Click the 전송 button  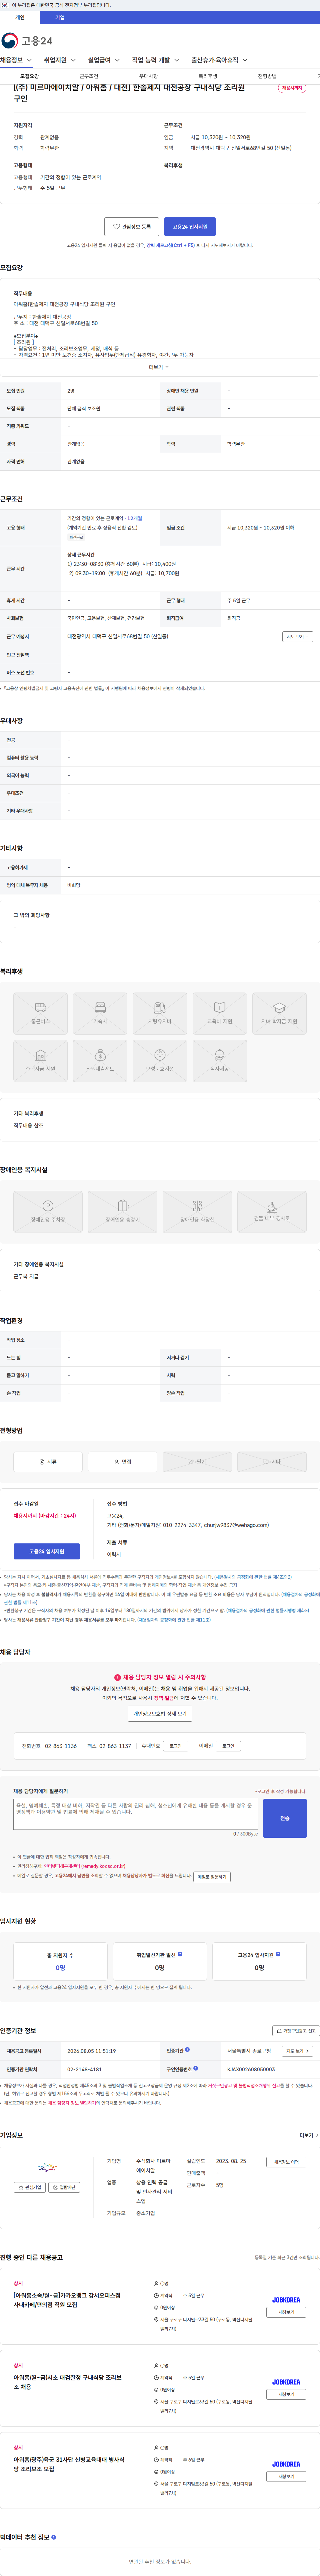(285, 1818)
